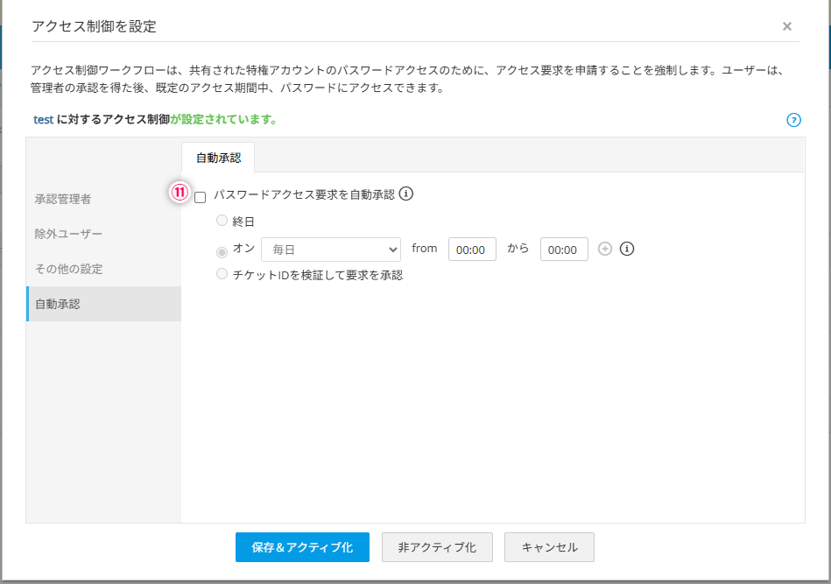Open the 毎日 frequency dropdown
Screen dimensions: 831x584
[x=330, y=250]
